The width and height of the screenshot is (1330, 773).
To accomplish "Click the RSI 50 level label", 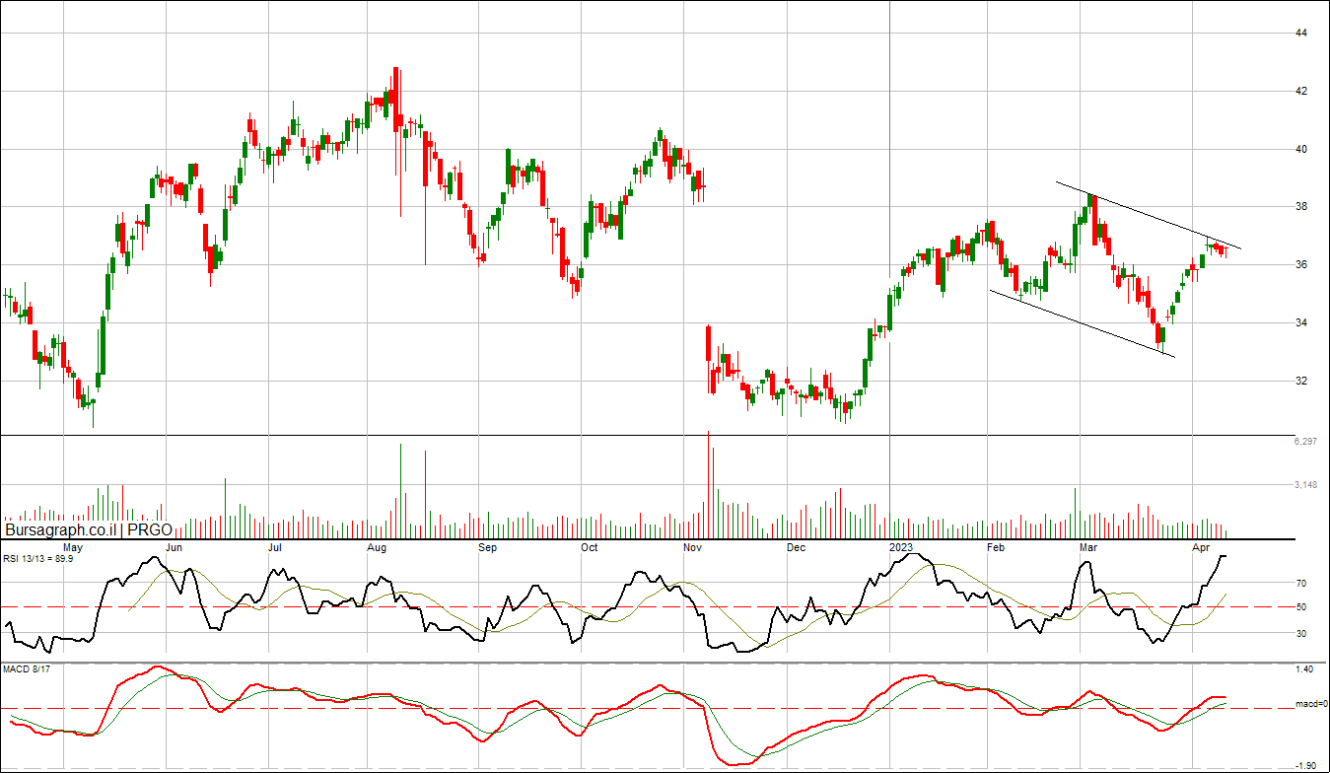I will click(1301, 607).
